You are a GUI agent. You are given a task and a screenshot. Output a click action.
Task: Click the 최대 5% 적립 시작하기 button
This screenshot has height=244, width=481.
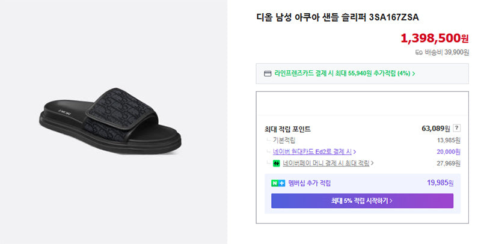click(x=362, y=201)
